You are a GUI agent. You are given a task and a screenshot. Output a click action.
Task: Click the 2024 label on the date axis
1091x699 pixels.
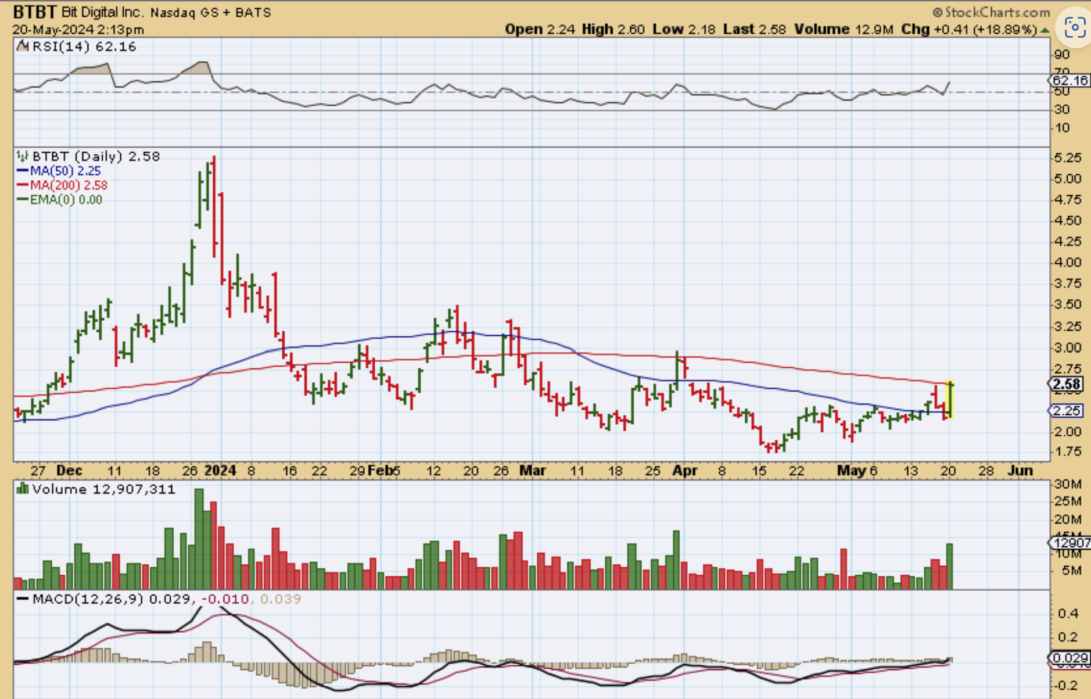220,471
